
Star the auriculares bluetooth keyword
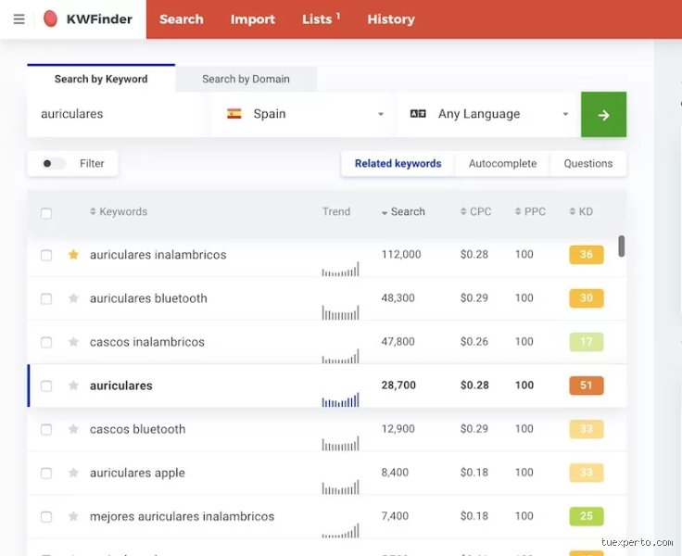pyautogui.click(x=73, y=298)
